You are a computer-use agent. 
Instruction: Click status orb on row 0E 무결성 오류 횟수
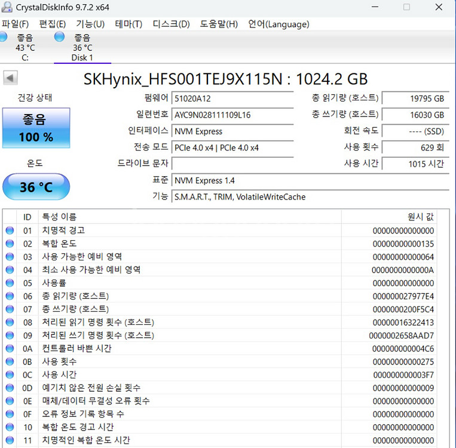(x=10, y=401)
